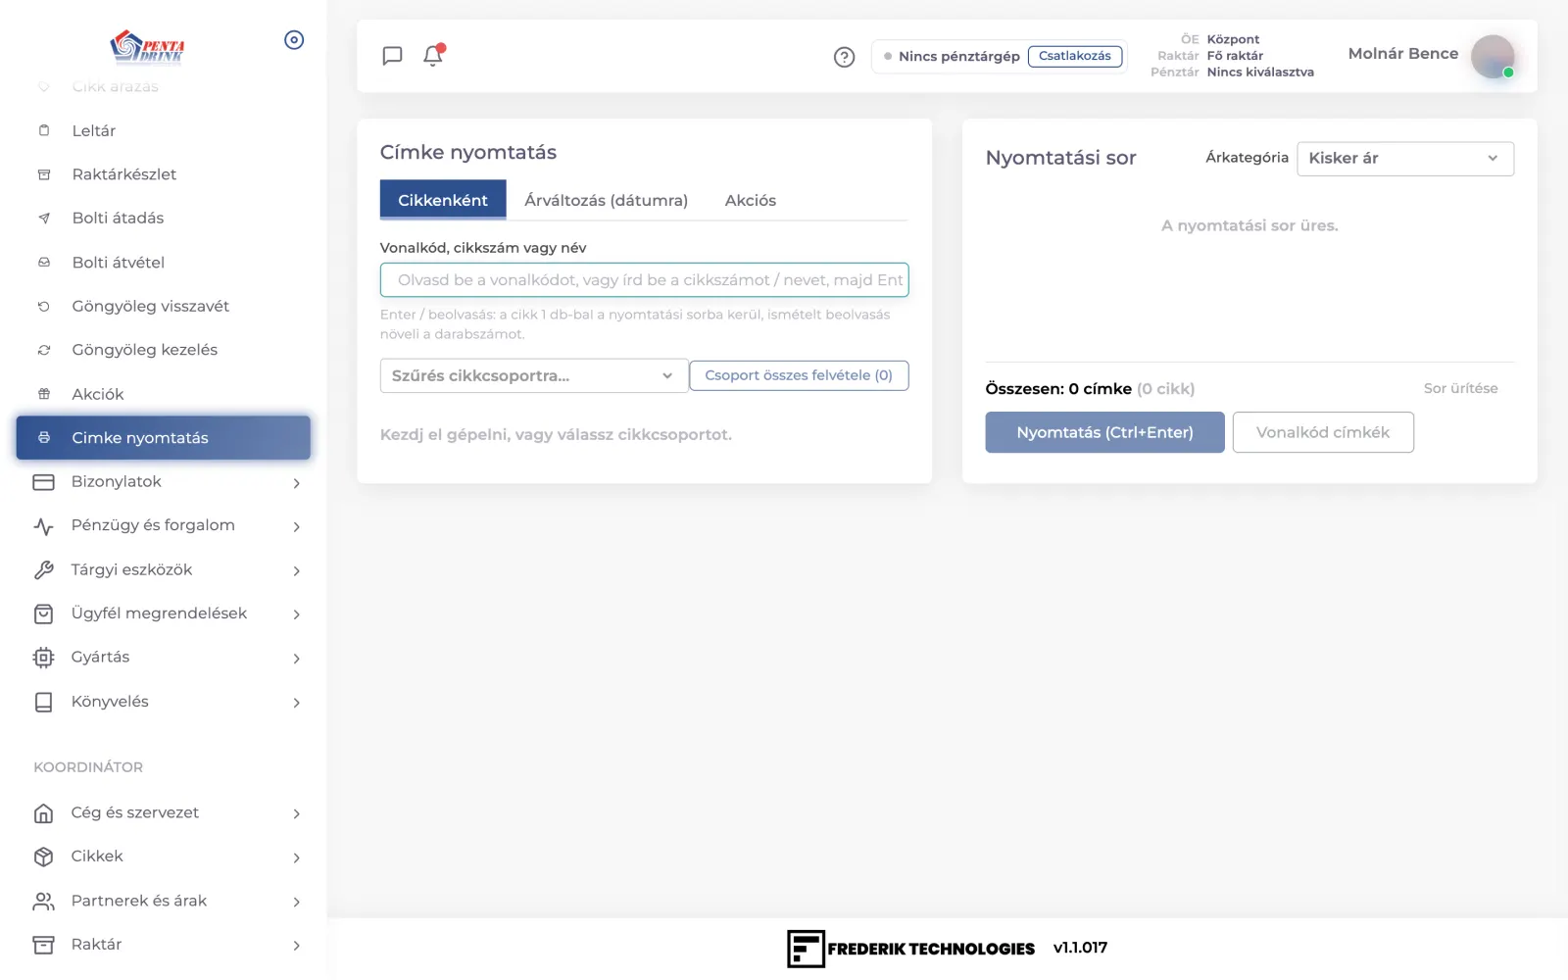1568x980 pixels.
Task: Click the Gyártás chip icon
Action: pos(43,658)
